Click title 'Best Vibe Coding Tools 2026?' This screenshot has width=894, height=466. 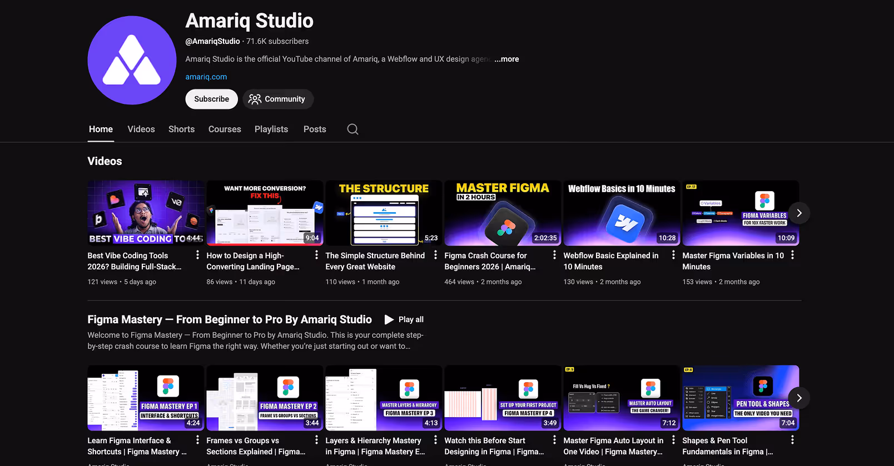click(135, 261)
